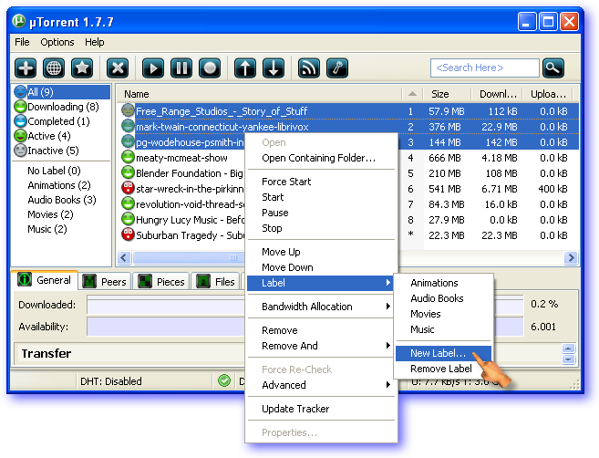Select Force Start in context menu
599x458 pixels.
286,182
